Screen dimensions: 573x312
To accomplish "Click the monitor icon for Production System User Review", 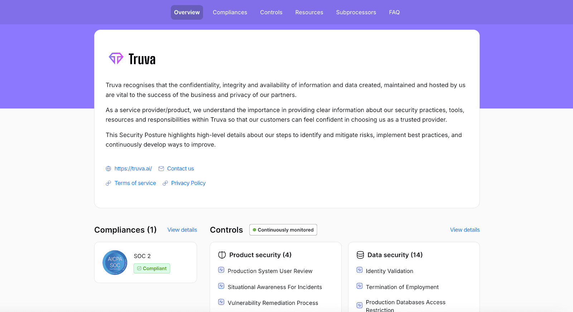I will [221, 270].
